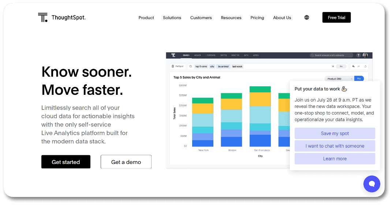Click the help question mark icon in demo
The width and height of the screenshot is (392, 205).
[x=358, y=55]
